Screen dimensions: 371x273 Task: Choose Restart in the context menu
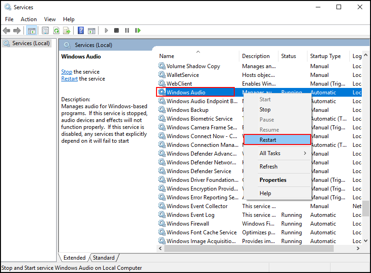(277, 139)
